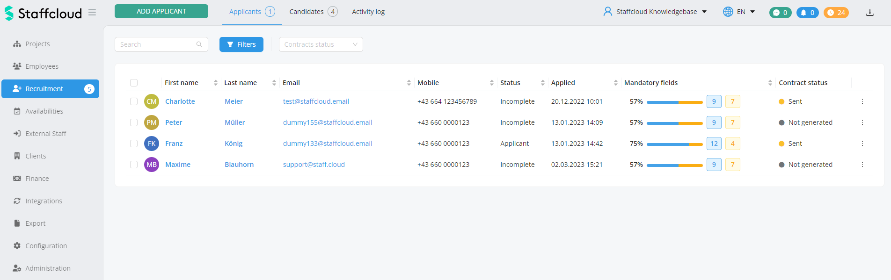Open row actions menu for Charlotte Meier
891x280 pixels.
tap(862, 101)
